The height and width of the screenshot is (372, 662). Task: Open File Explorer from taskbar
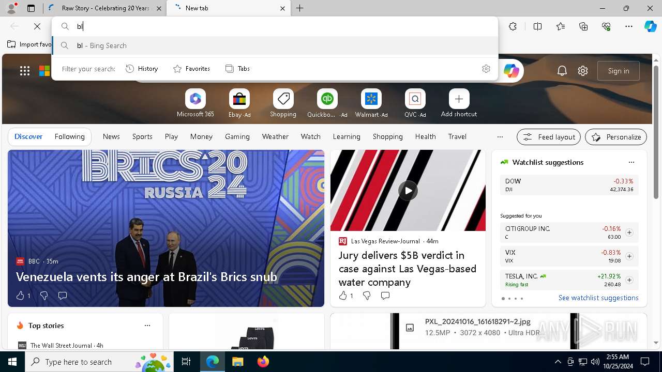[x=237, y=362]
